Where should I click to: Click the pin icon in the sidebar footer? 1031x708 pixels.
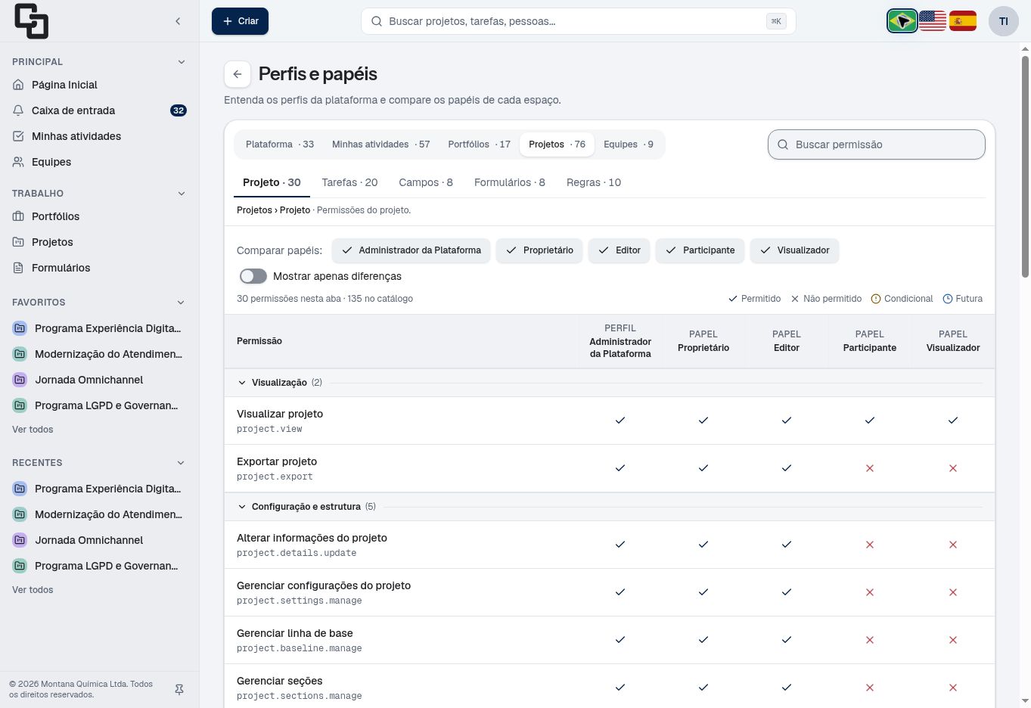point(179,690)
